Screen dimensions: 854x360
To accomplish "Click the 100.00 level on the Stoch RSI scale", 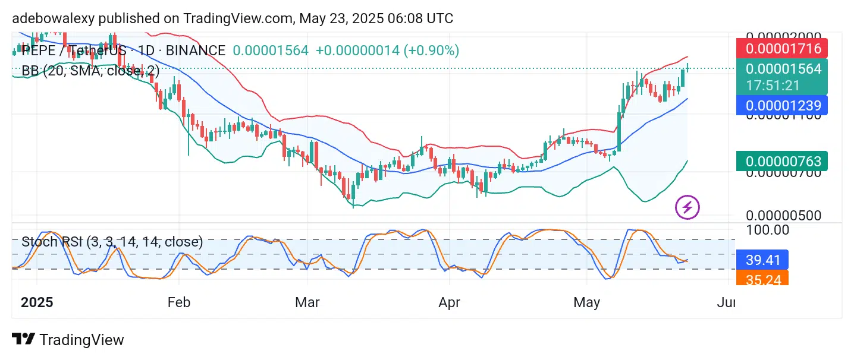I will tap(768, 230).
